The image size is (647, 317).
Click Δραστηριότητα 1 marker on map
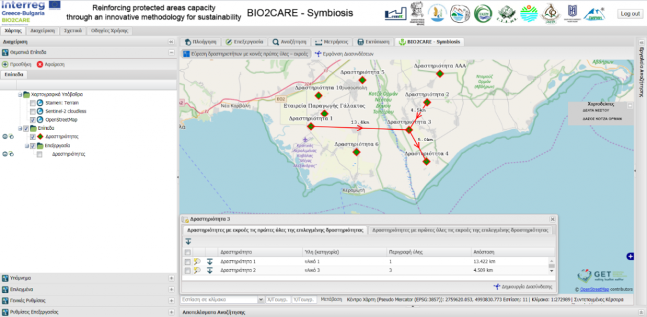click(x=311, y=127)
